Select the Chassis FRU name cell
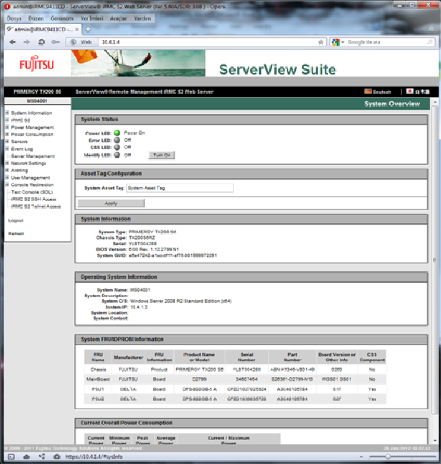The width and height of the screenshot is (441, 464). click(98, 369)
